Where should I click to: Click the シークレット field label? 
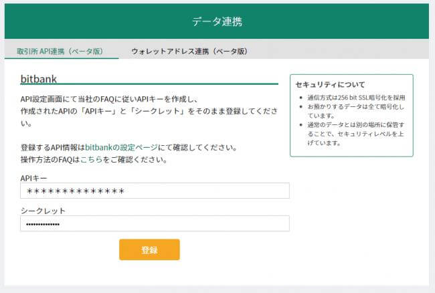click(x=43, y=211)
